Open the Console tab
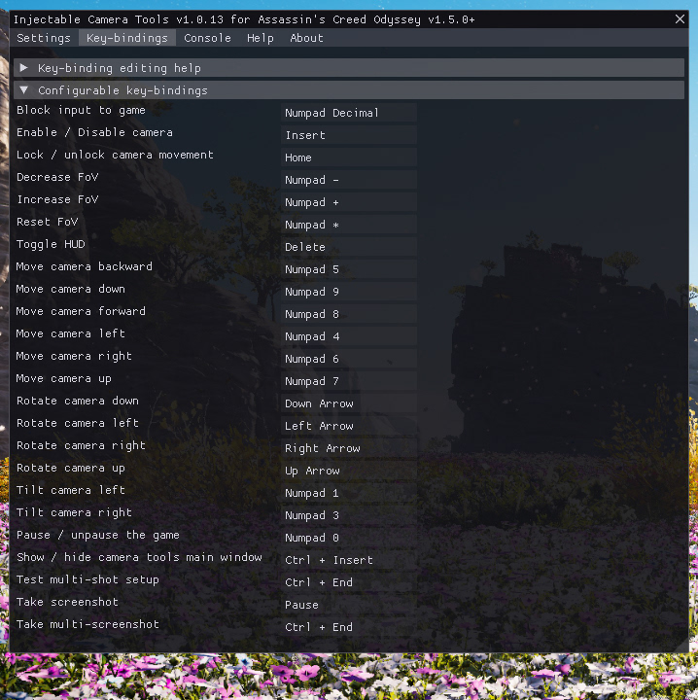The width and height of the screenshot is (698, 700). (207, 38)
